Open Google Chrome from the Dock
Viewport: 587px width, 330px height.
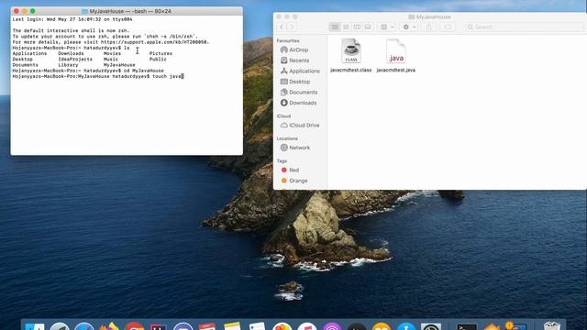pyautogui.click(x=134, y=326)
